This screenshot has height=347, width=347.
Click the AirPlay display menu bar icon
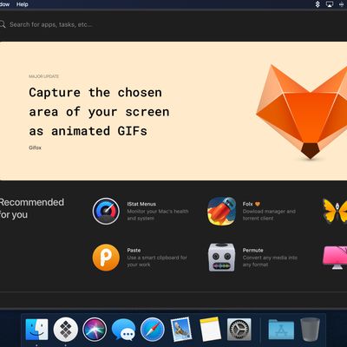click(330, 4)
